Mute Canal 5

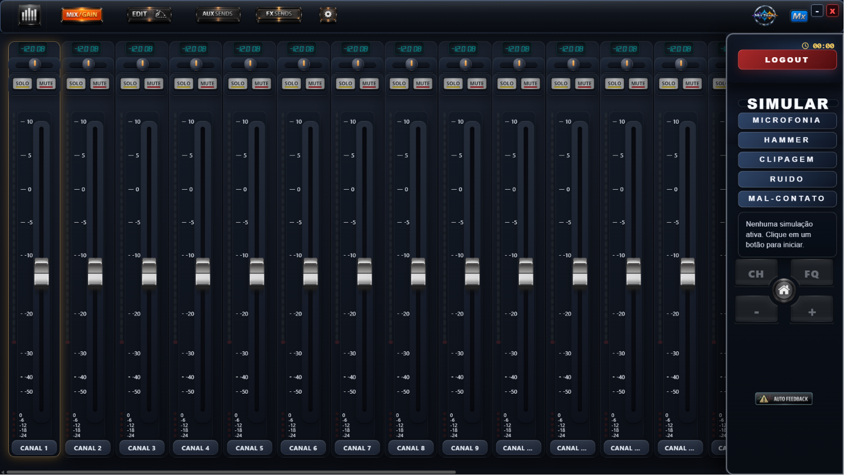262,84
